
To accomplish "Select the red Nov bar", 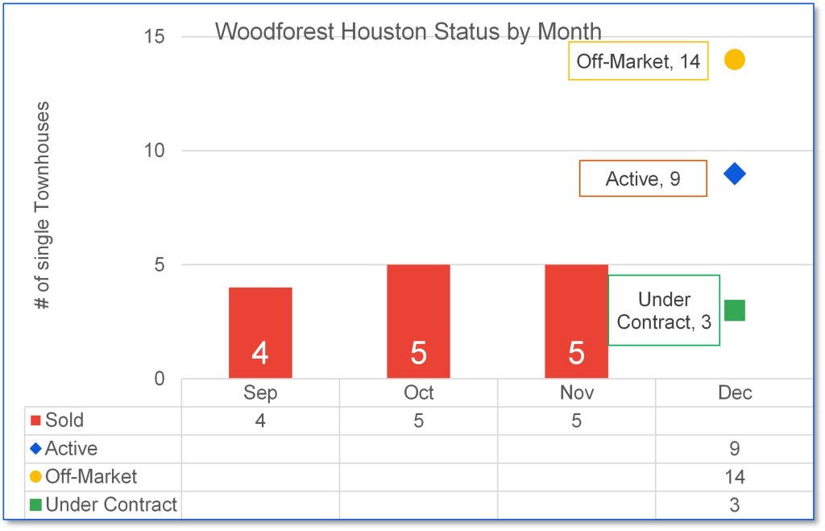I will 576,321.
